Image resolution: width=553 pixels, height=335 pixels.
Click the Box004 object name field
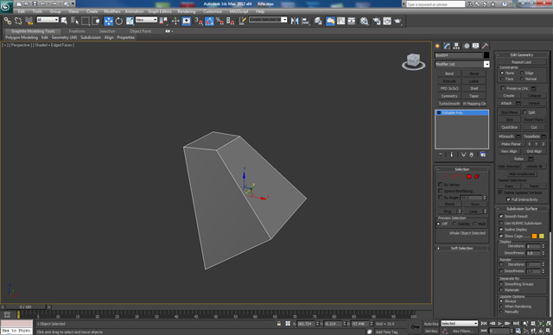pos(459,55)
